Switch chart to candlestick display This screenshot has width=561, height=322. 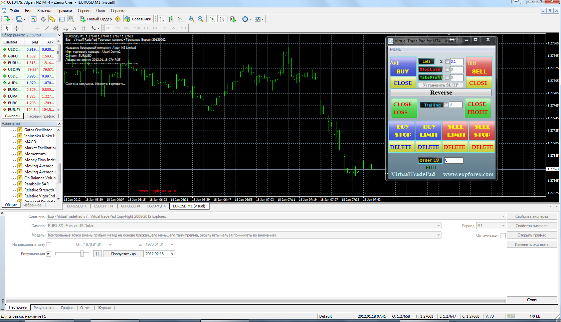pyautogui.click(x=171, y=19)
